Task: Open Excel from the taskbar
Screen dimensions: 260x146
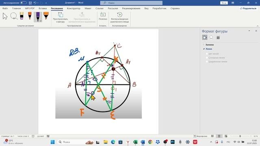Action: pyautogui.click(x=135, y=142)
